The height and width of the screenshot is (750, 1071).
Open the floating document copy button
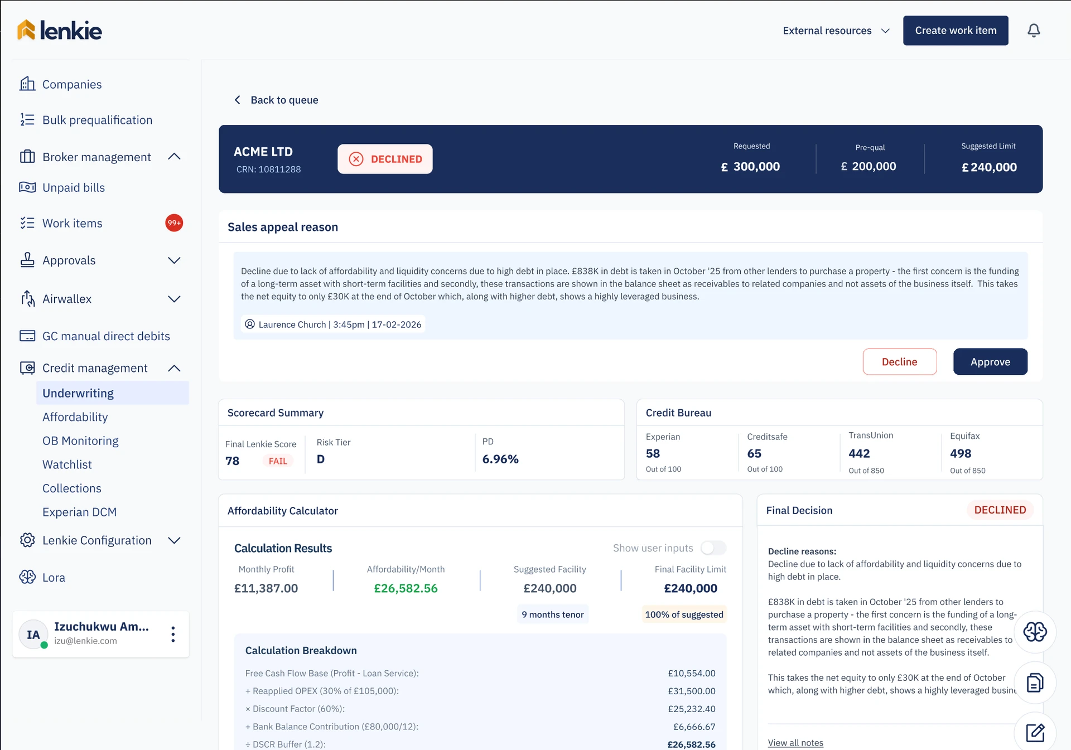pyautogui.click(x=1035, y=683)
